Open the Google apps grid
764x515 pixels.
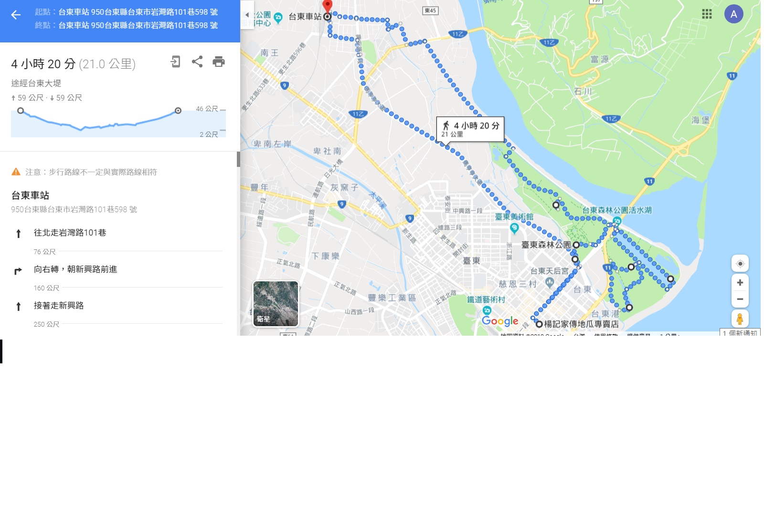(x=707, y=14)
